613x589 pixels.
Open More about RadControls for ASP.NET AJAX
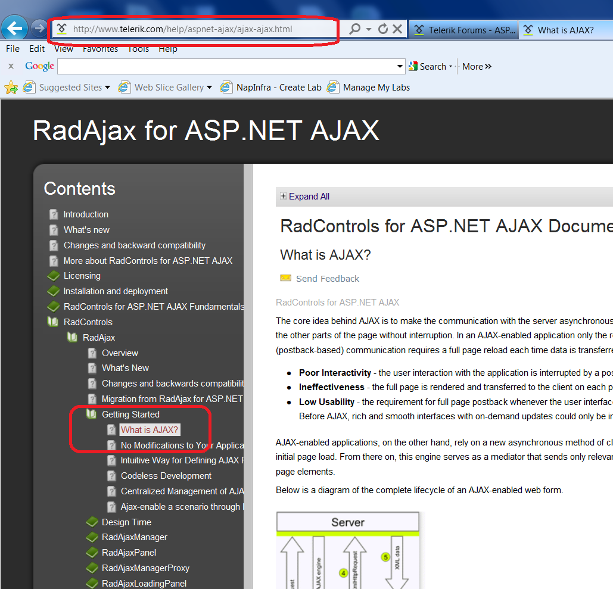(x=148, y=261)
